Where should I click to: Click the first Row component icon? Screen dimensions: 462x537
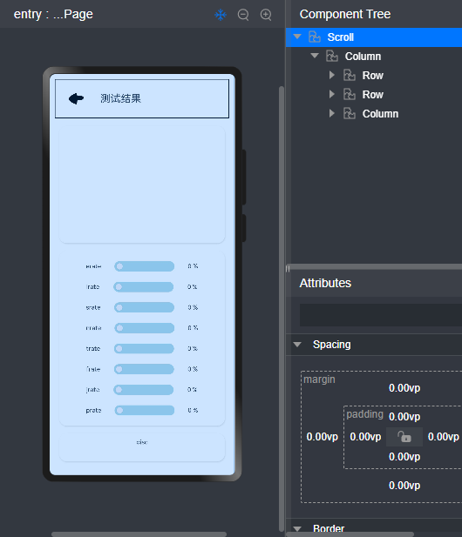point(350,76)
